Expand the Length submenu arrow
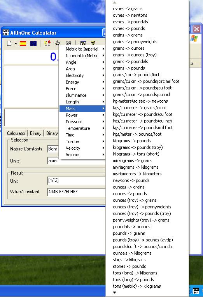The width and height of the screenshot is (203, 297). click(103, 102)
